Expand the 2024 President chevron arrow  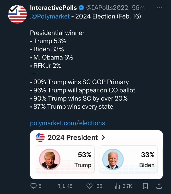tap(103, 137)
